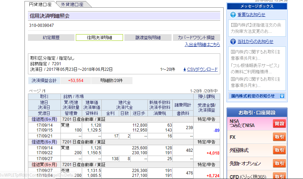
Task: Click the account number 310-0039047
Action: [41, 25]
